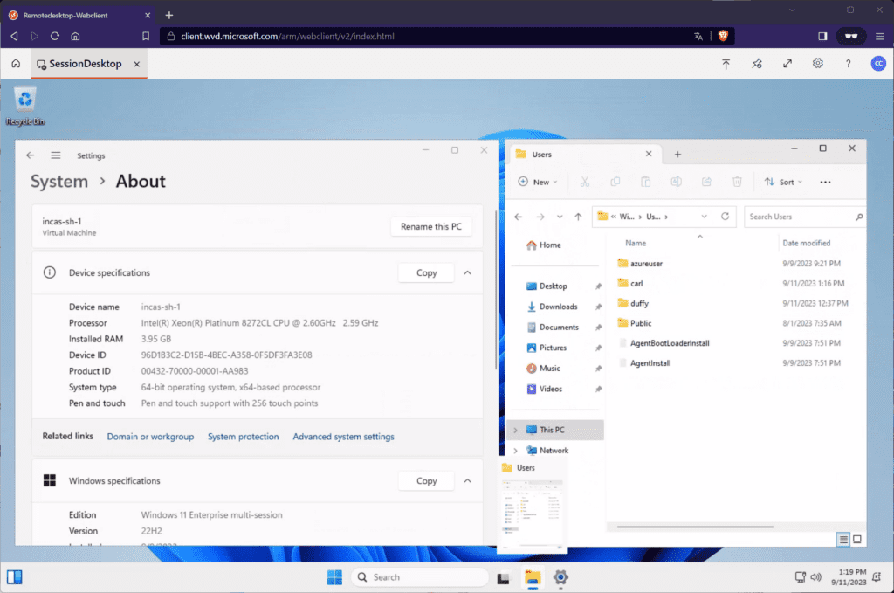Select Downloads in File Explorer sidebar
This screenshot has height=593, width=894.
point(558,307)
